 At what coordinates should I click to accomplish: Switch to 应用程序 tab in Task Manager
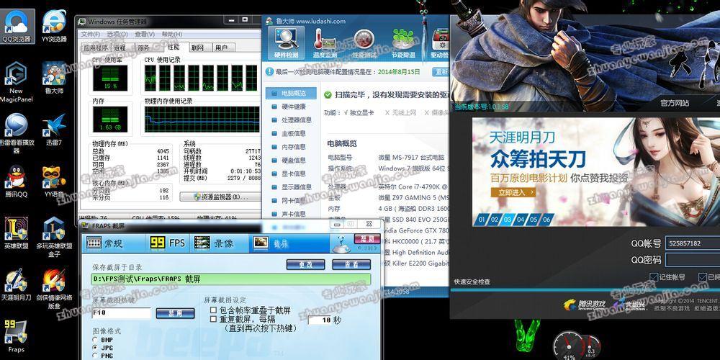click(x=96, y=48)
